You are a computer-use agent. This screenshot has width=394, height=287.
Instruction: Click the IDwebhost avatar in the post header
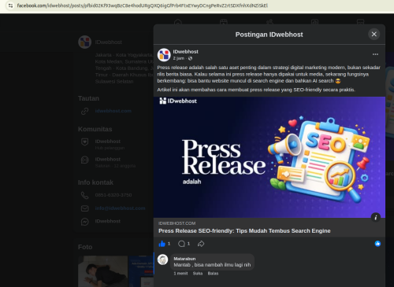point(164,55)
